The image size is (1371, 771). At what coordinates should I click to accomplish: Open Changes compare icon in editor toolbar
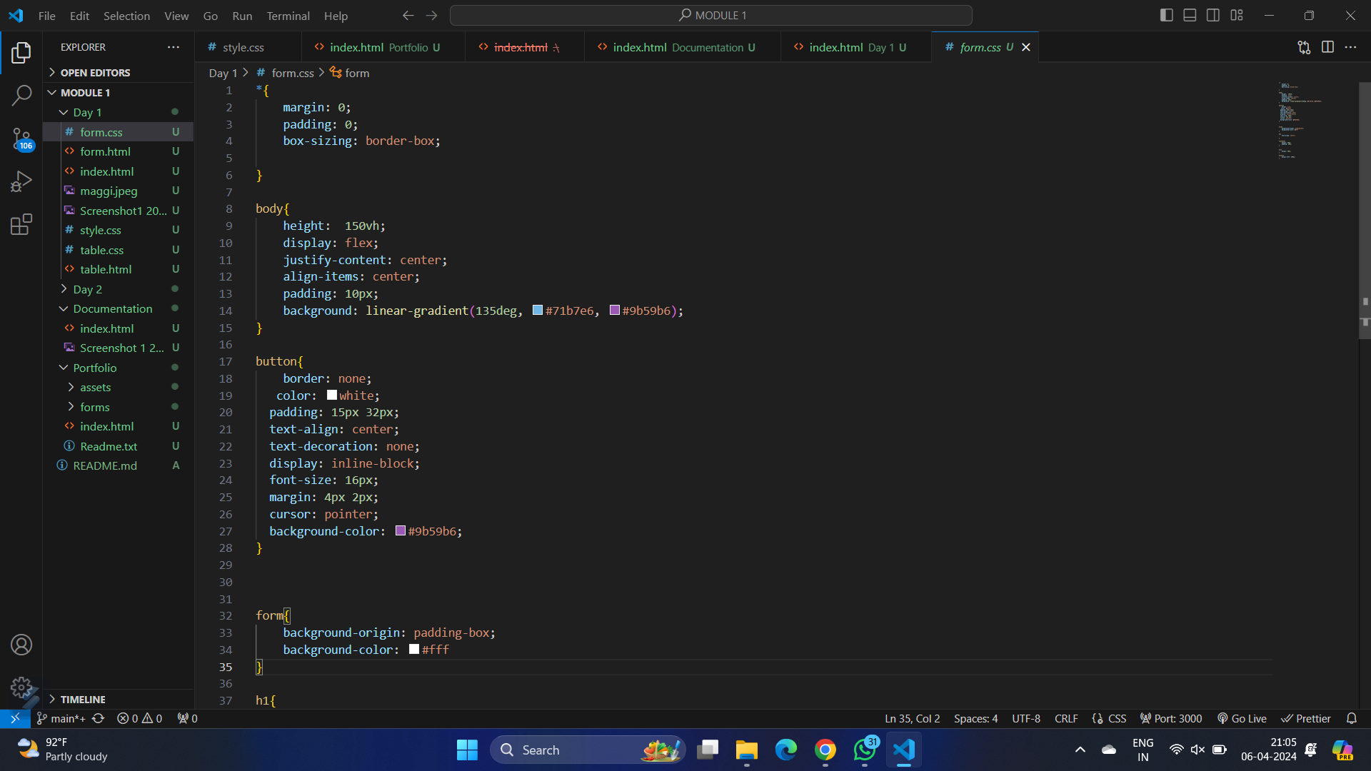coord(1304,47)
